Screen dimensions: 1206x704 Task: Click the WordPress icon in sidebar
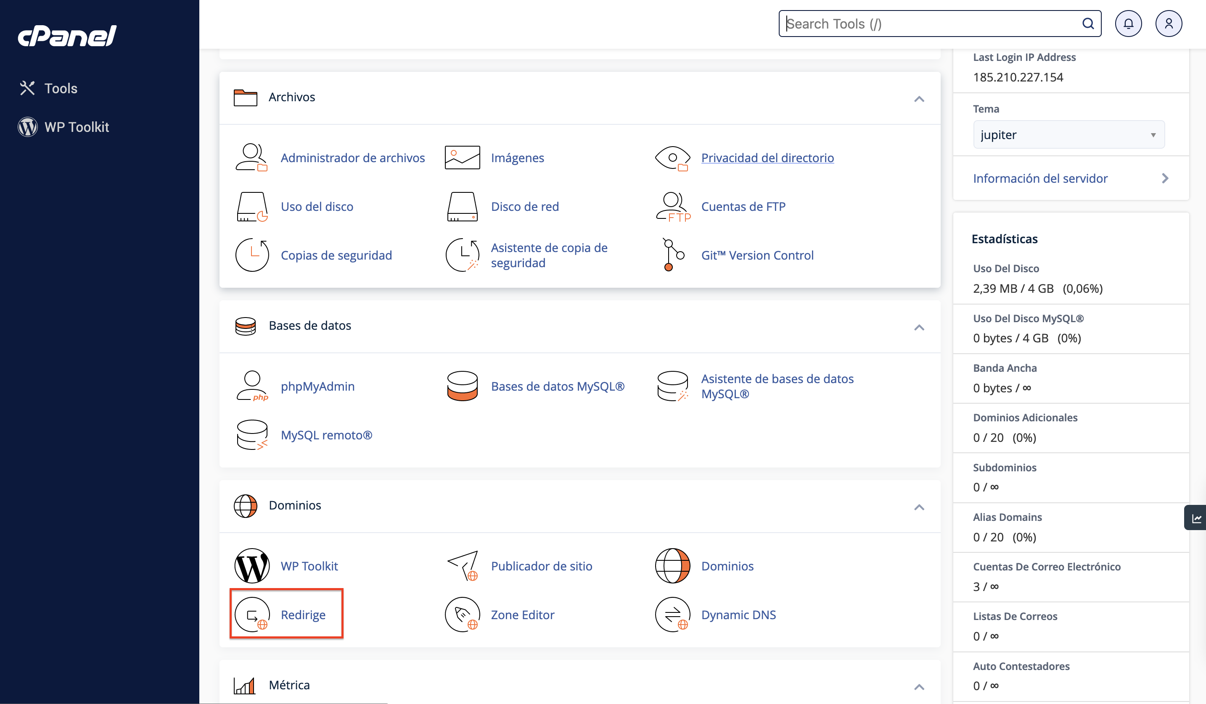[x=28, y=127]
